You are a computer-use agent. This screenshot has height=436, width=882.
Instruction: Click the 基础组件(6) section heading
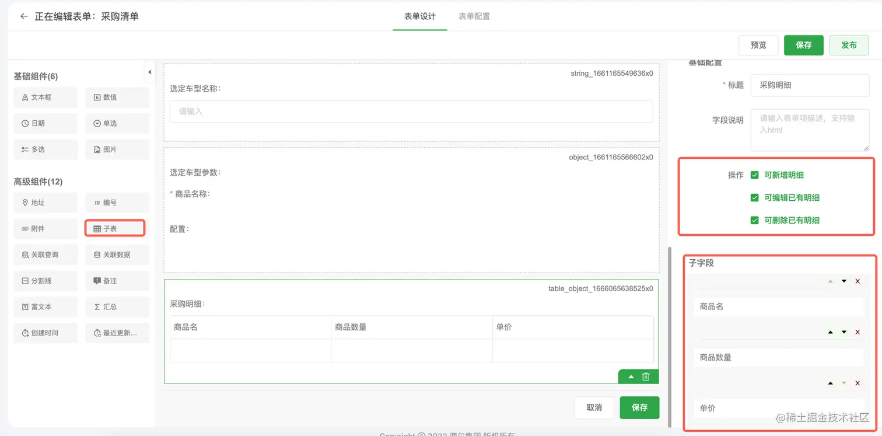click(x=36, y=76)
